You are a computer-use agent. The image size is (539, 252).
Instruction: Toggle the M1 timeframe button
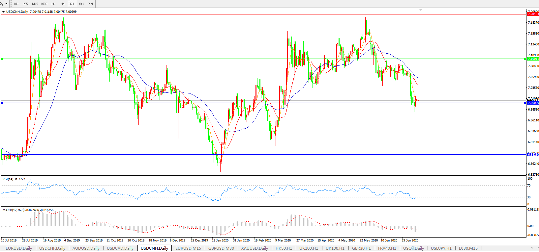pyautogui.click(x=16, y=4)
